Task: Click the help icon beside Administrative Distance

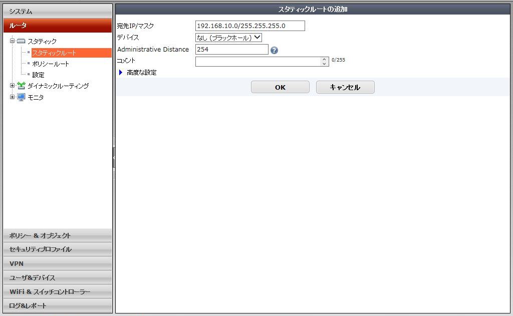Action: (274, 50)
